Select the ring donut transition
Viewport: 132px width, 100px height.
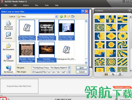[122, 36]
